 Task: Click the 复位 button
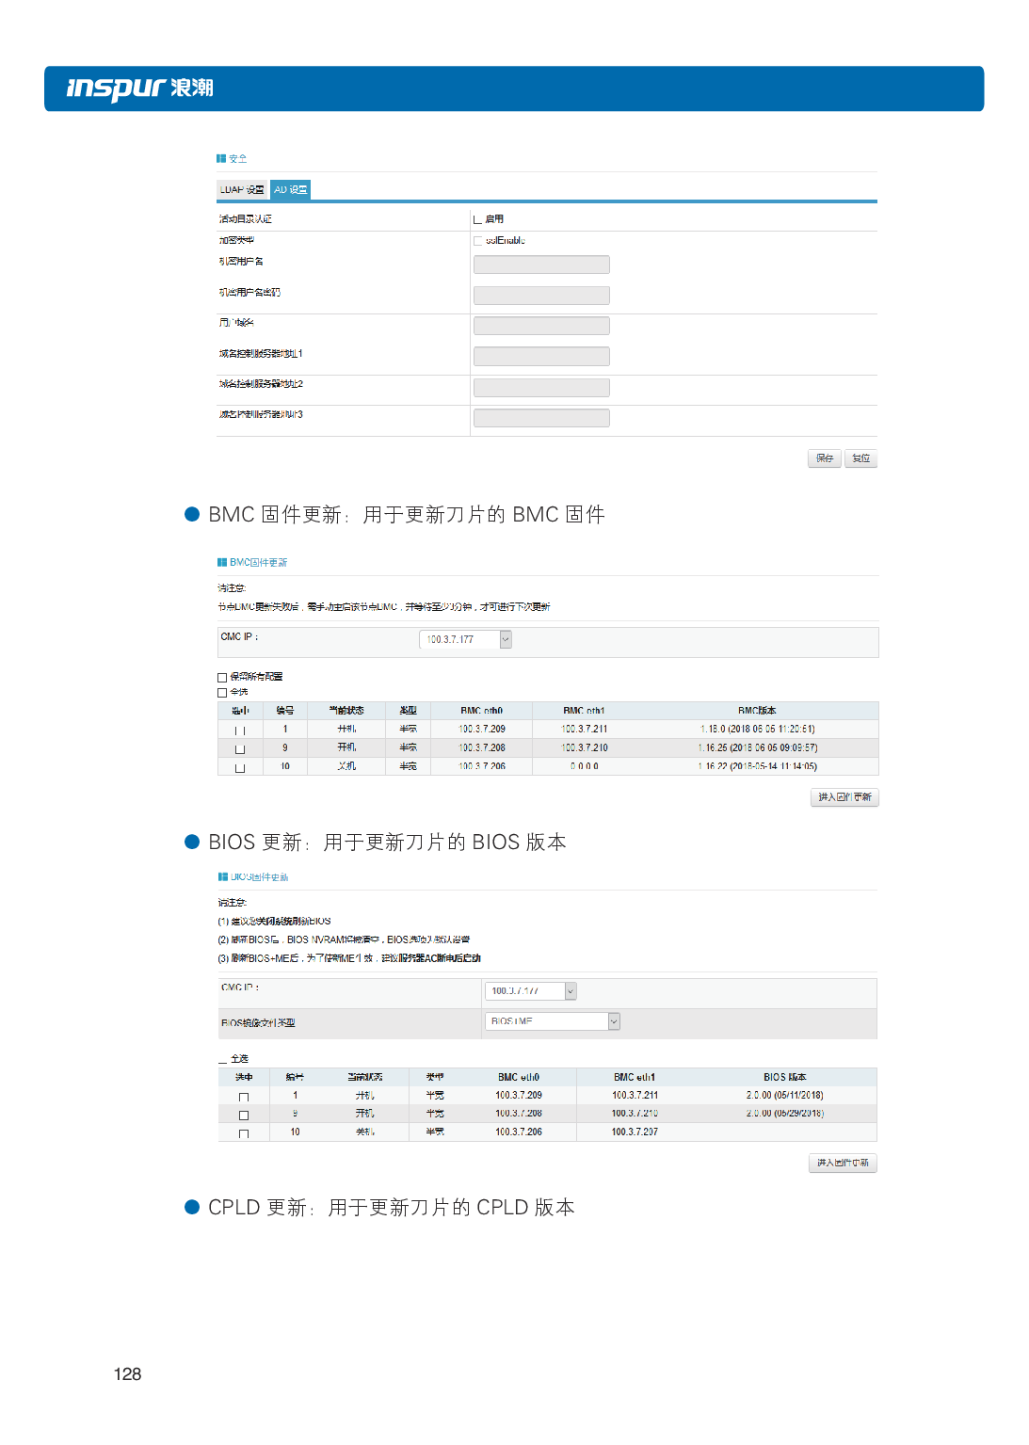pyautogui.click(x=860, y=458)
